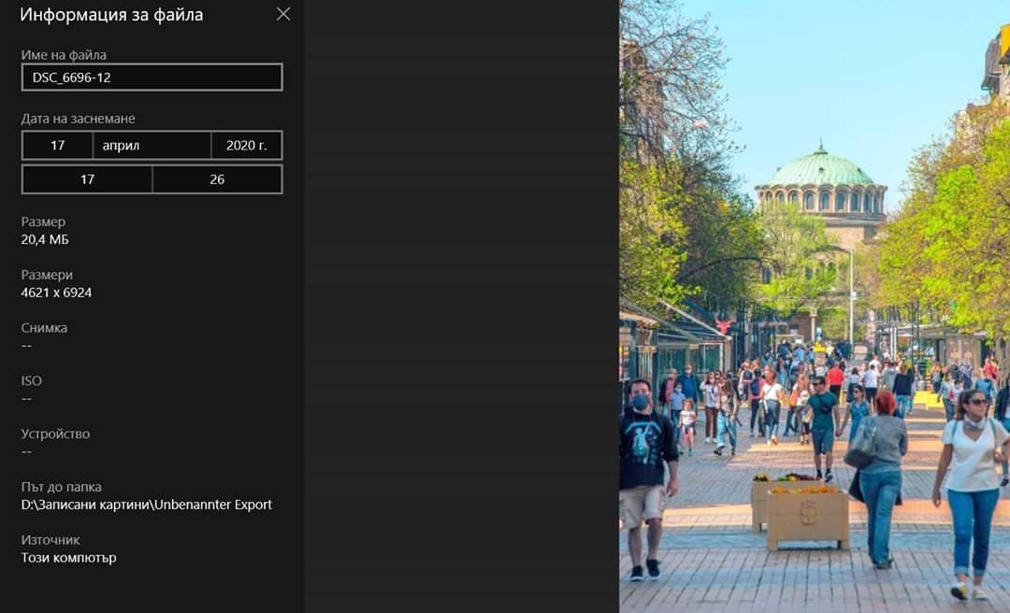Click the Снимка label
The width and height of the screenshot is (1010, 613).
44,328
